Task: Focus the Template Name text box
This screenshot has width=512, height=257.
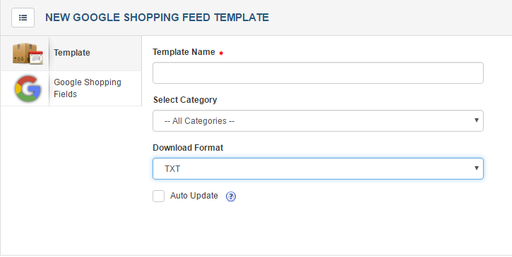Action: [318, 73]
